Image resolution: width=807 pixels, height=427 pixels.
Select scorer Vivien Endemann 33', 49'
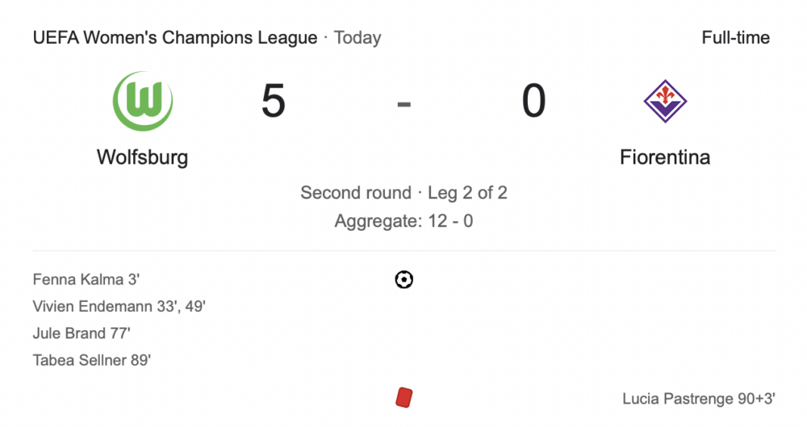pos(120,307)
